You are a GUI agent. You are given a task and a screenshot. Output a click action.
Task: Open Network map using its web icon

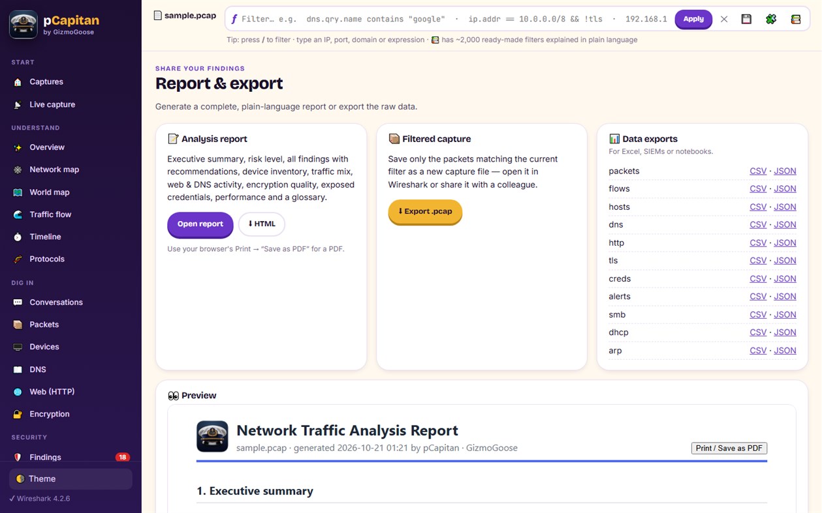pyautogui.click(x=18, y=169)
